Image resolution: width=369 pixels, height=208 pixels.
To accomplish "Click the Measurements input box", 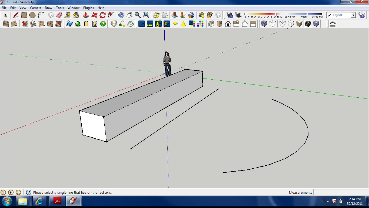I will tap(341, 192).
